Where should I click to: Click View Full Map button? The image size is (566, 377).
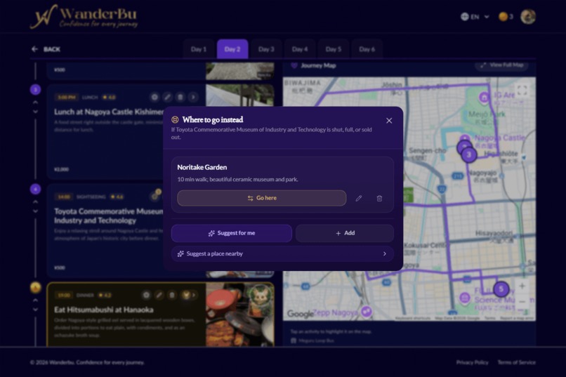click(x=502, y=65)
